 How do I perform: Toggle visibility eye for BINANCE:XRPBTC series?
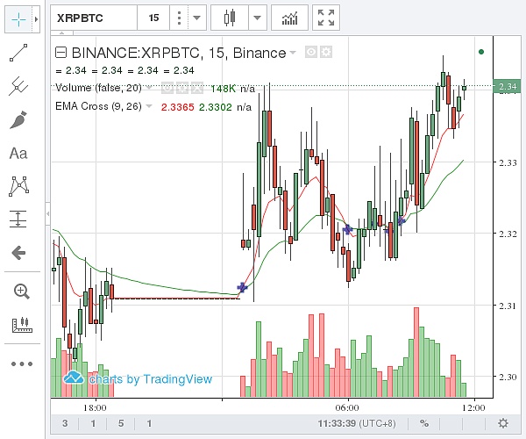311,52
